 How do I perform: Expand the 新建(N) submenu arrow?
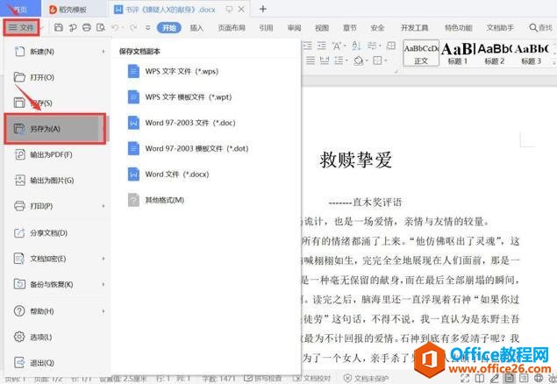(x=104, y=52)
